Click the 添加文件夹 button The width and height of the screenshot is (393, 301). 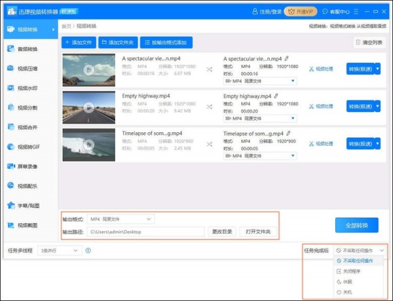tap(118, 43)
